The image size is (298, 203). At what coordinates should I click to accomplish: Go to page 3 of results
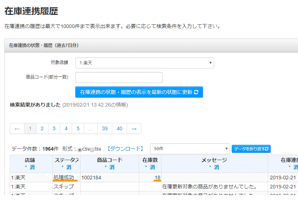click(54, 129)
